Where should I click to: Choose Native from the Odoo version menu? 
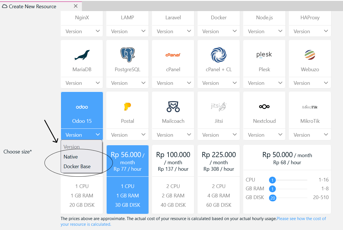click(x=71, y=157)
